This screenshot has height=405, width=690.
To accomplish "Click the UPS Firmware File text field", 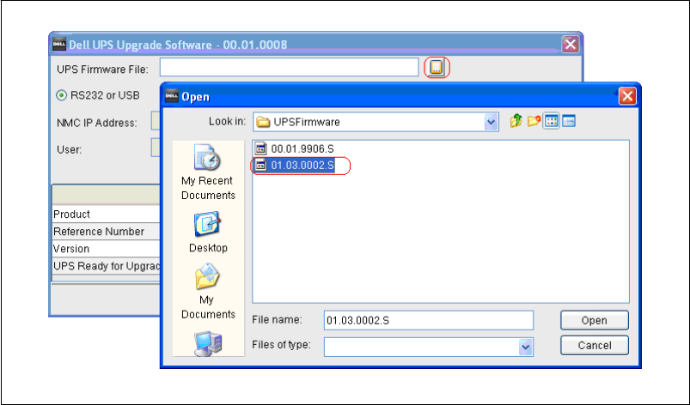I will click(x=289, y=67).
